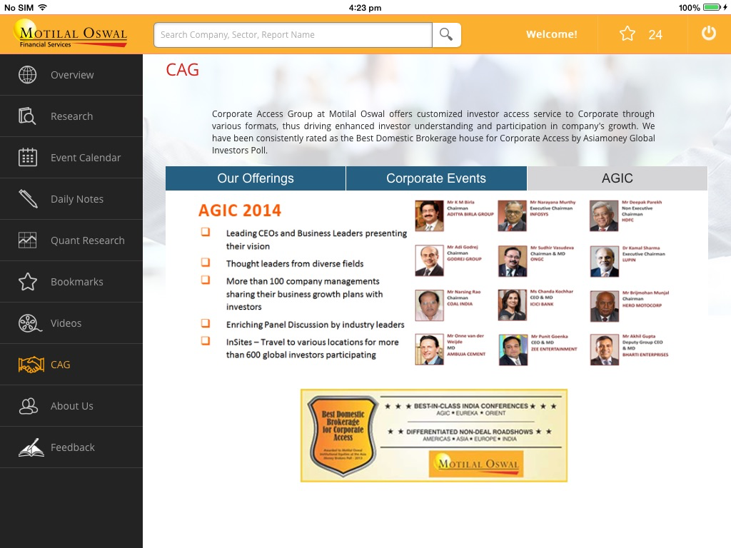The width and height of the screenshot is (731, 548).
Task: Switch to Our Offerings tab
Action: point(256,178)
